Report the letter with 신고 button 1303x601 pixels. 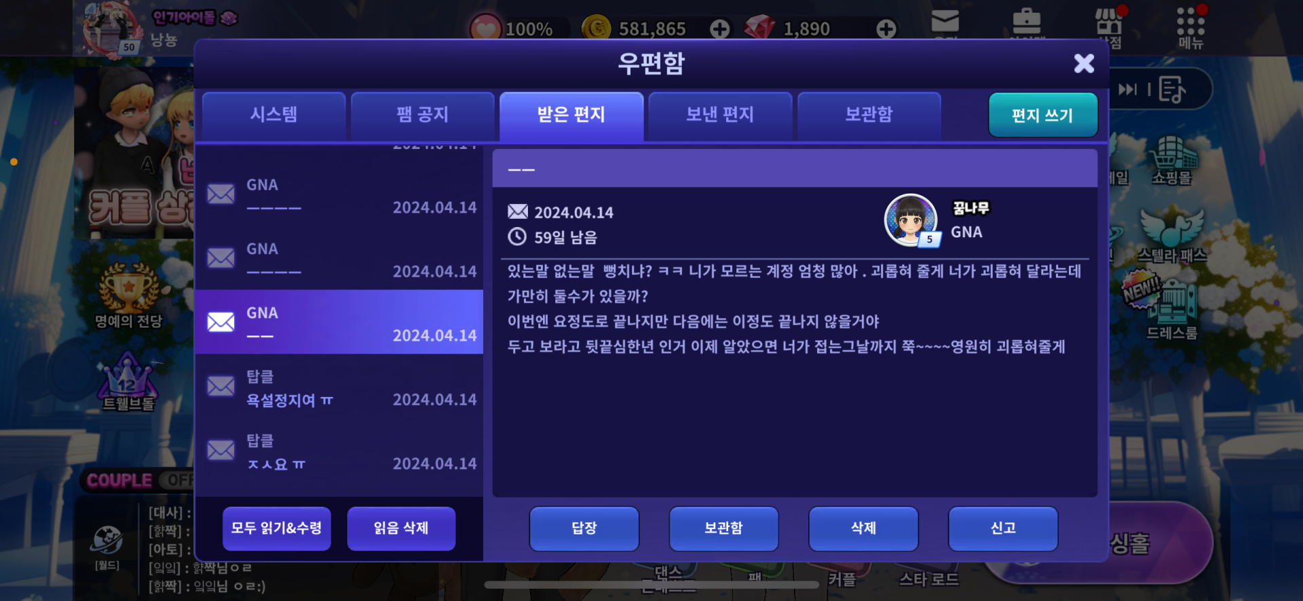point(1003,529)
